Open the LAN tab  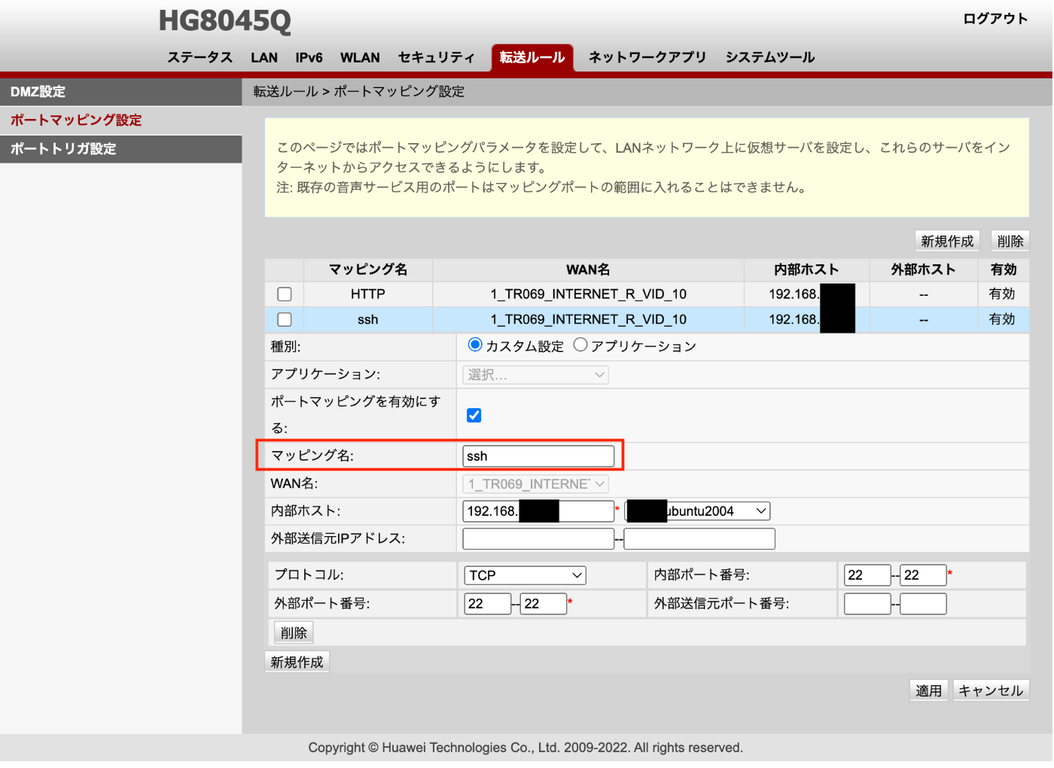pos(264,57)
